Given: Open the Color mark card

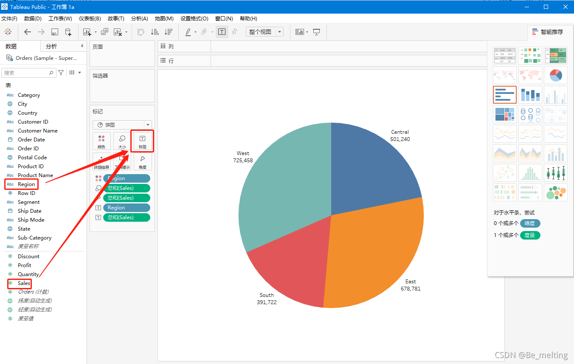Looking at the screenshot, I should pyautogui.click(x=101, y=141).
